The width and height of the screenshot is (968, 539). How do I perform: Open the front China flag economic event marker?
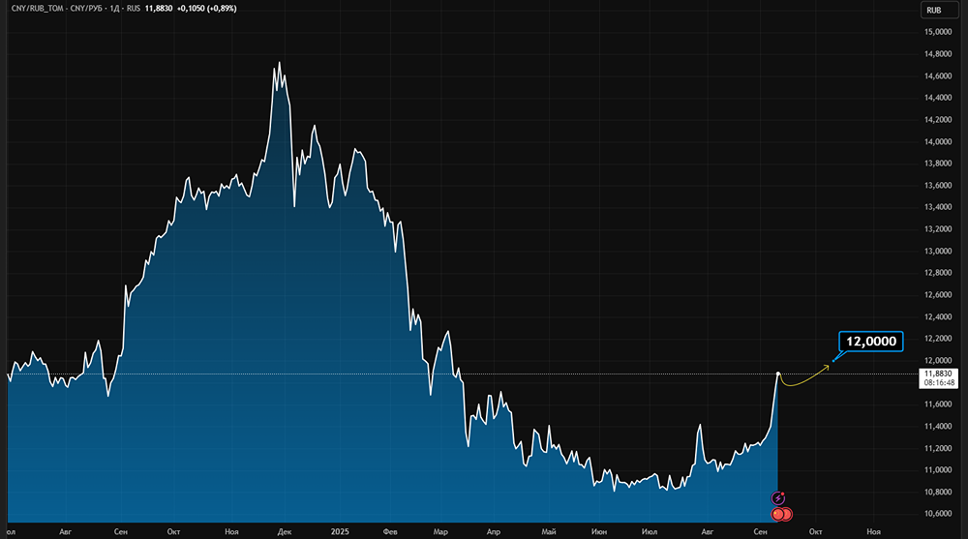click(778, 514)
